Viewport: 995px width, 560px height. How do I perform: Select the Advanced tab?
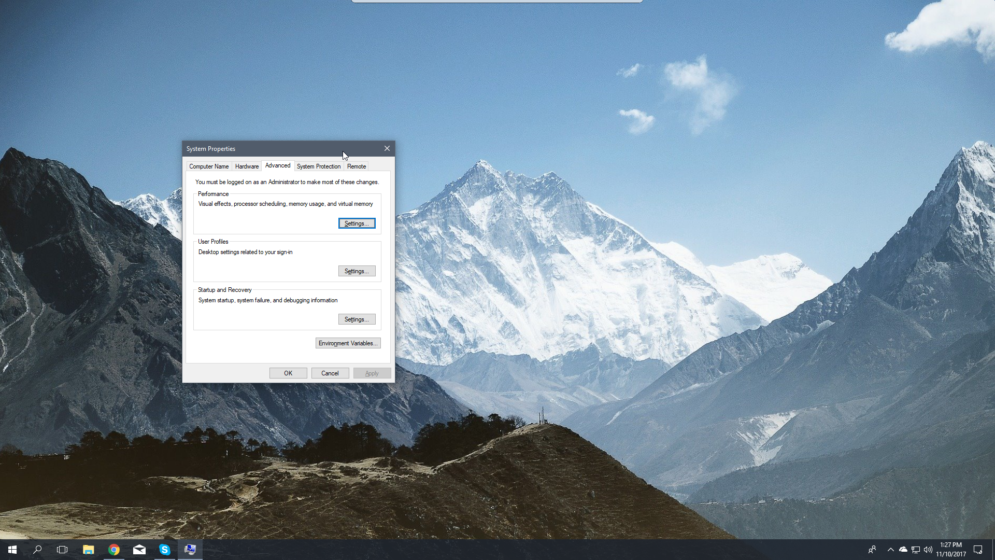point(278,165)
